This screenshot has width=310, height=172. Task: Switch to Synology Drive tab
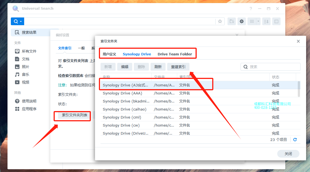coord(137,54)
